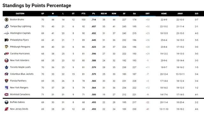Click the Pittsburgh Penguins logo icon
This screenshot has width=204, height=114.
point(6,47)
